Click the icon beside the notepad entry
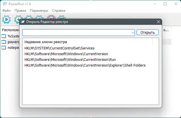The image size is (181, 118). pyautogui.click(x=4, y=47)
